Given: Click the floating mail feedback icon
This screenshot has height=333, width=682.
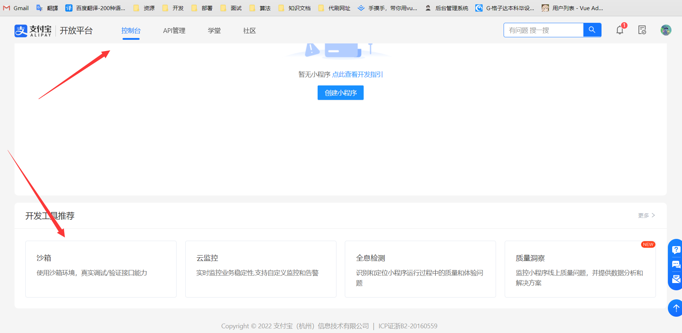Looking at the screenshot, I should 676,279.
